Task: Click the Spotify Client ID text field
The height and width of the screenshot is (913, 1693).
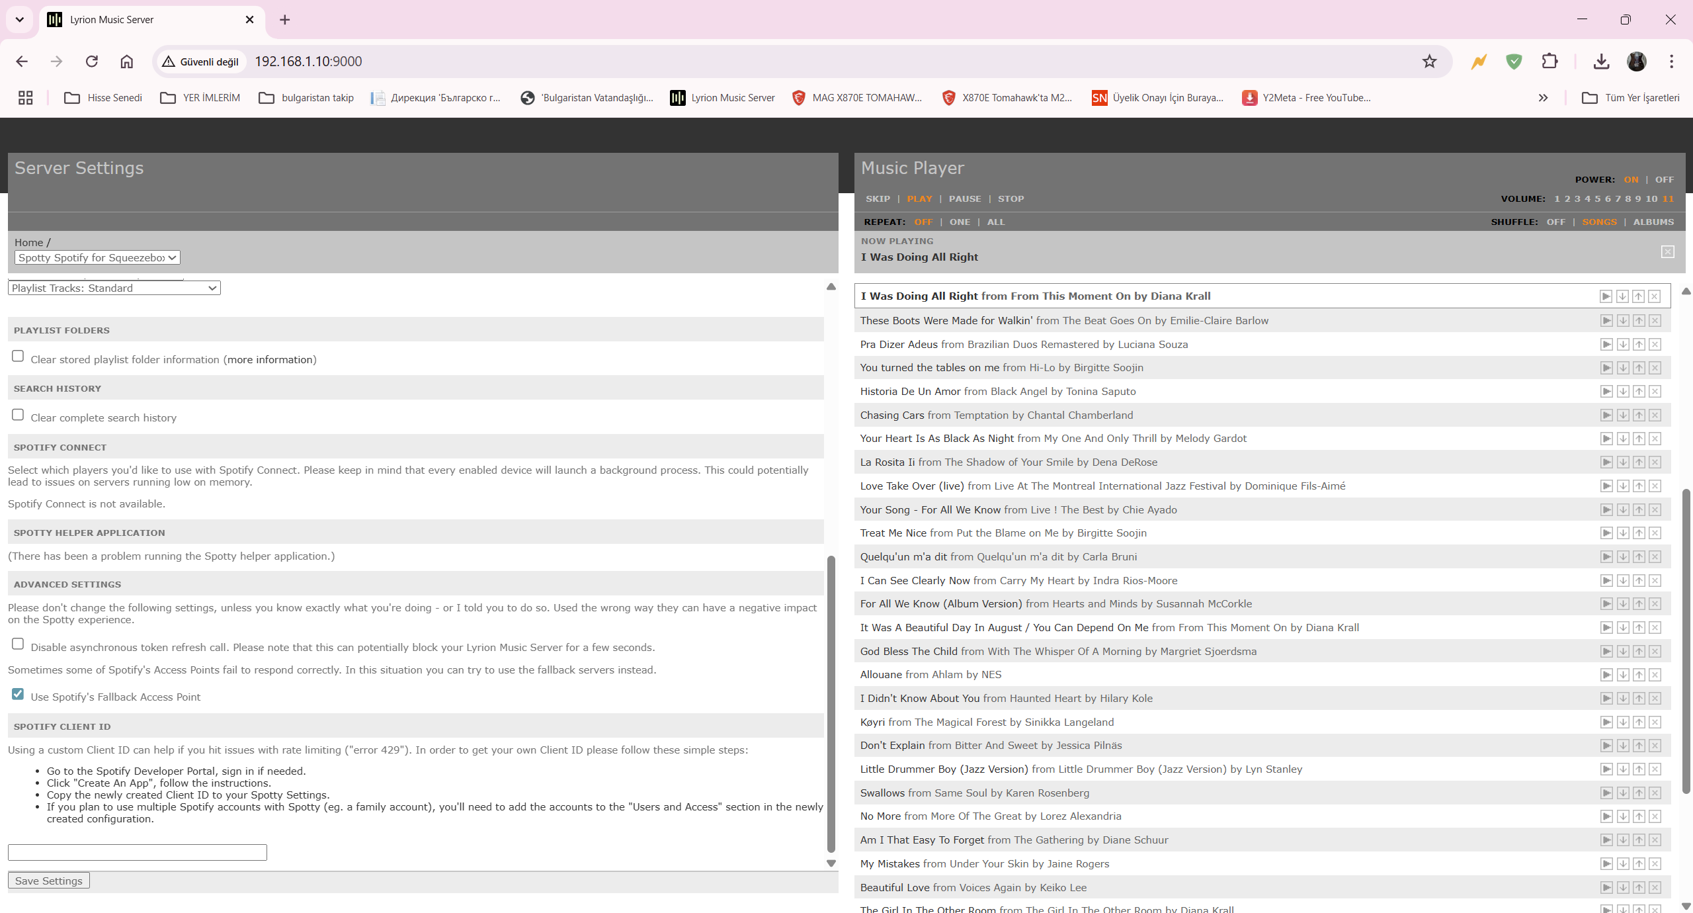Action: pos(137,852)
